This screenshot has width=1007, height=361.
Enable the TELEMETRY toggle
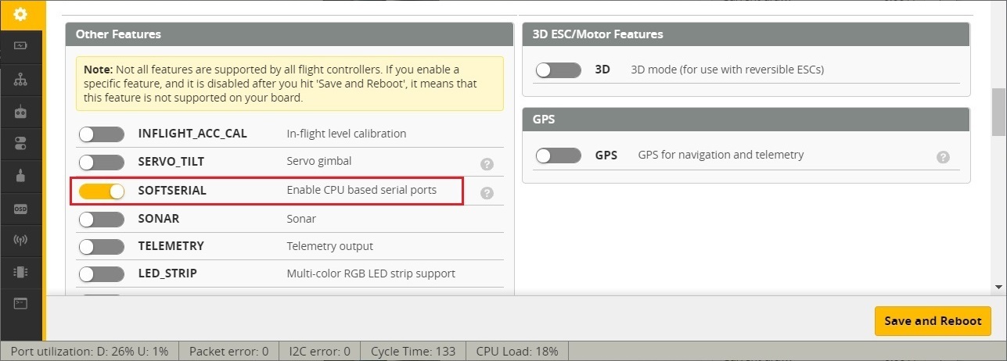tap(102, 247)
